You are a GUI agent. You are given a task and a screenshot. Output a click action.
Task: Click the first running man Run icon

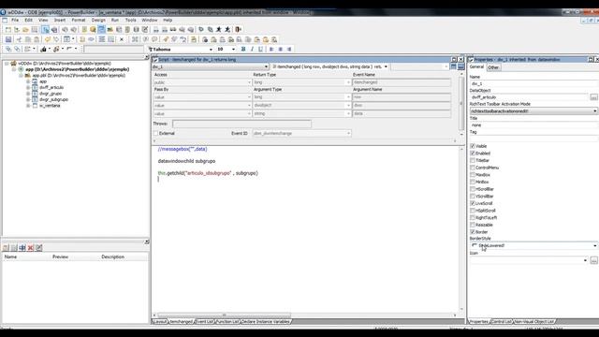click(x=219, y=29)
